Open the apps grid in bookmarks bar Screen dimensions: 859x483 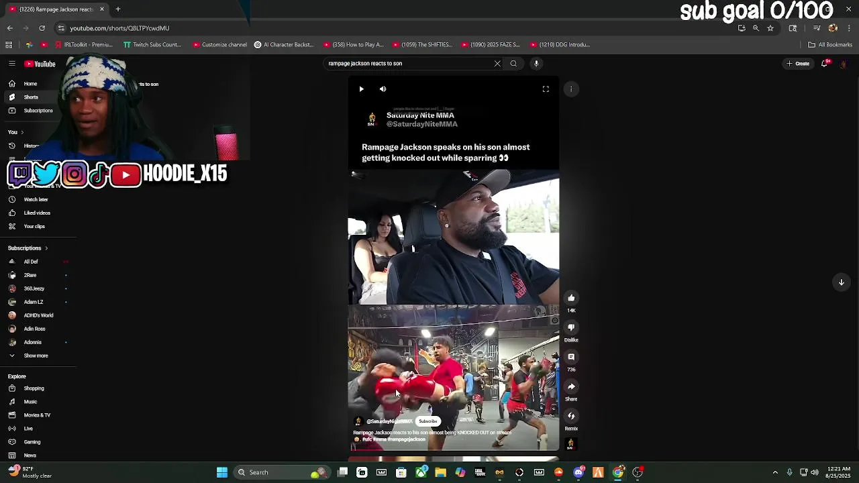[9, 45]
